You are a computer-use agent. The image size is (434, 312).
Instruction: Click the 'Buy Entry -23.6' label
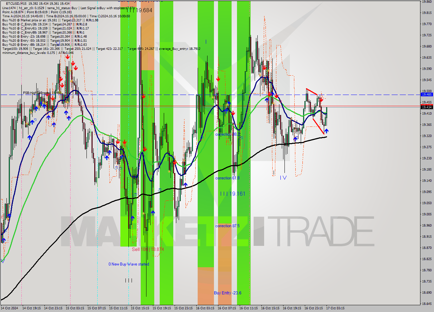[x=228, y=293]
